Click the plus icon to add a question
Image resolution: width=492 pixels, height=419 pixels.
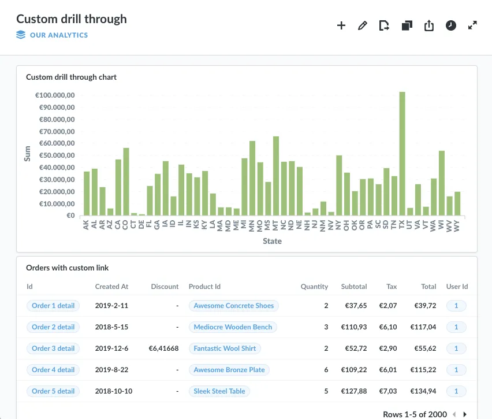point(341,25)
